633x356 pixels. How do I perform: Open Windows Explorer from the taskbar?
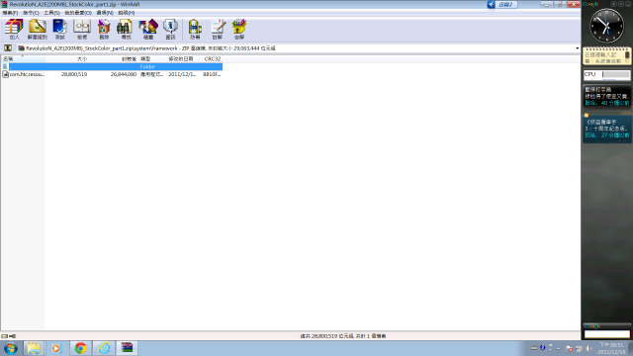[34, 348]
